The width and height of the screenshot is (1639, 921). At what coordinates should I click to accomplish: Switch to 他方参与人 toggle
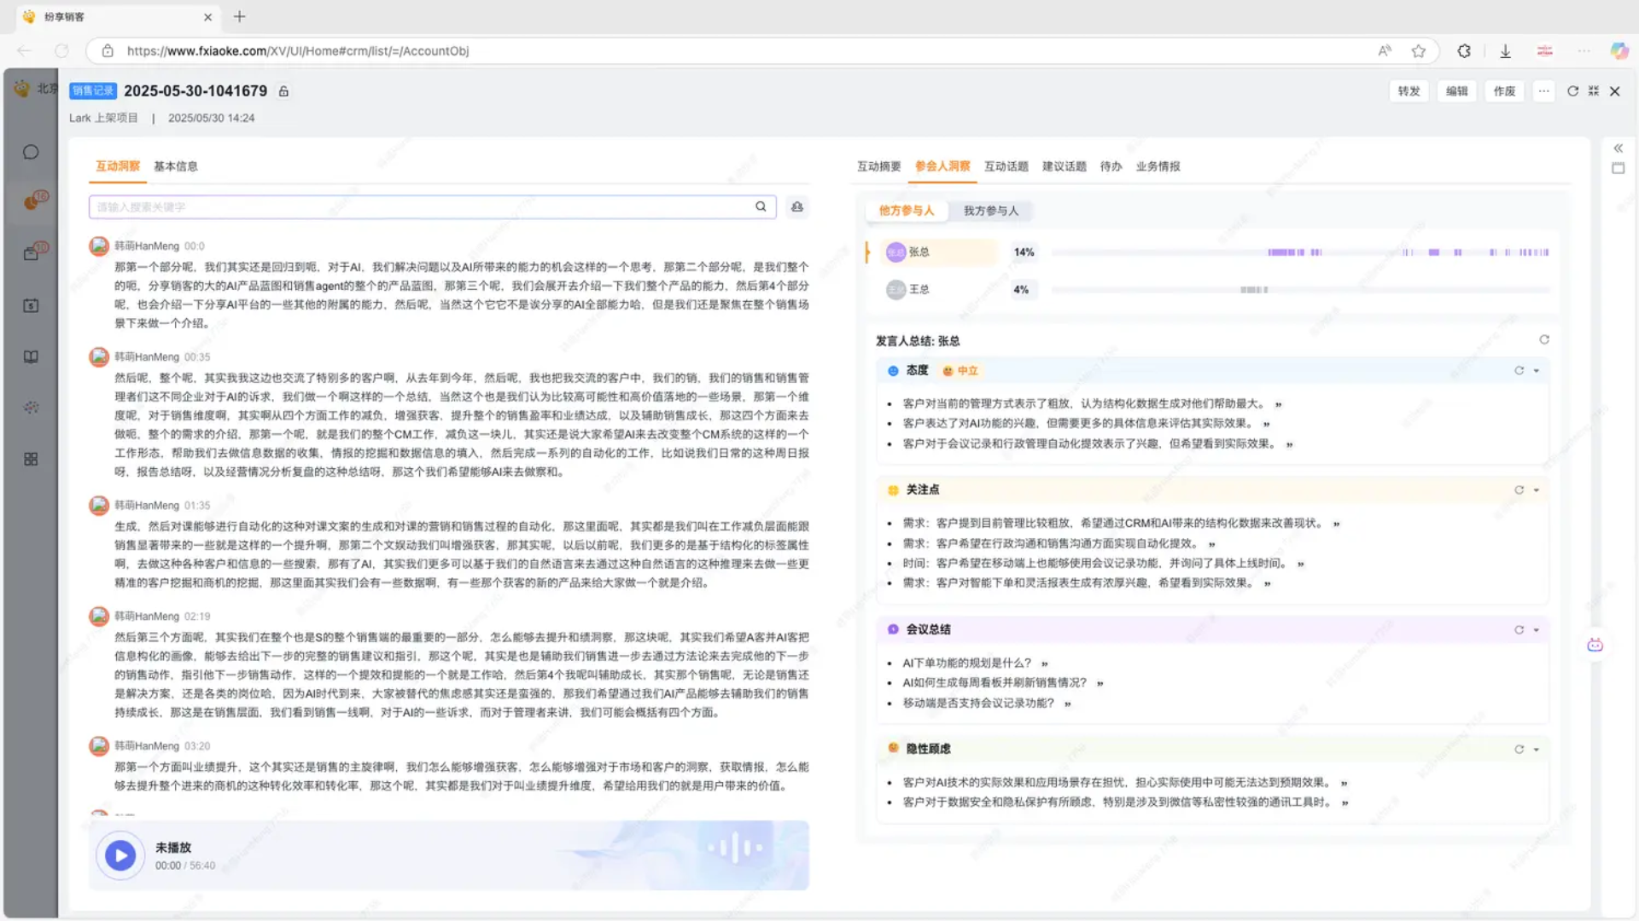pos(907,211)
